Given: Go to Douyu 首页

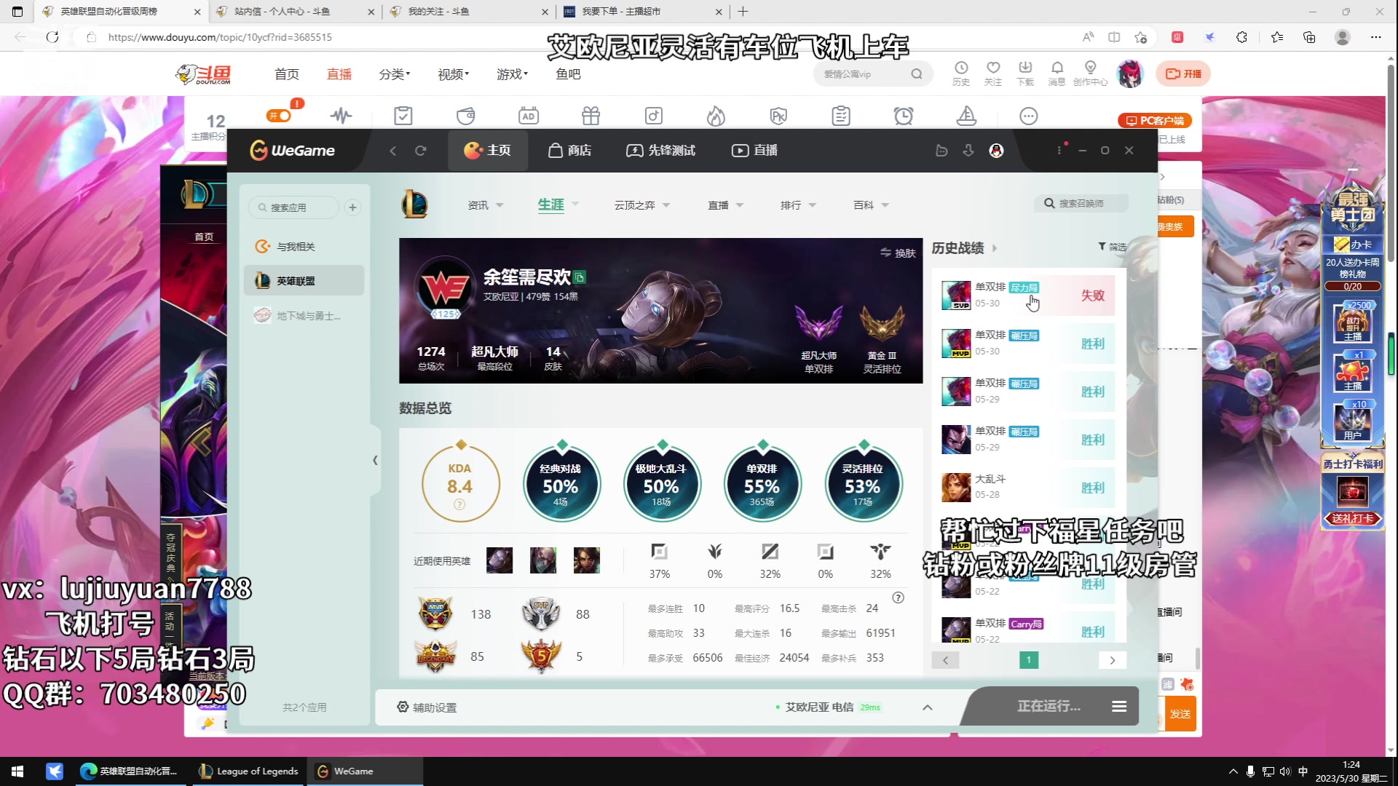Looking at the screenshot, I should 287,74.
